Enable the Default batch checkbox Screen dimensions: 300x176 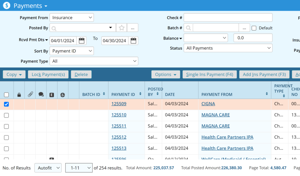(254, 28)
